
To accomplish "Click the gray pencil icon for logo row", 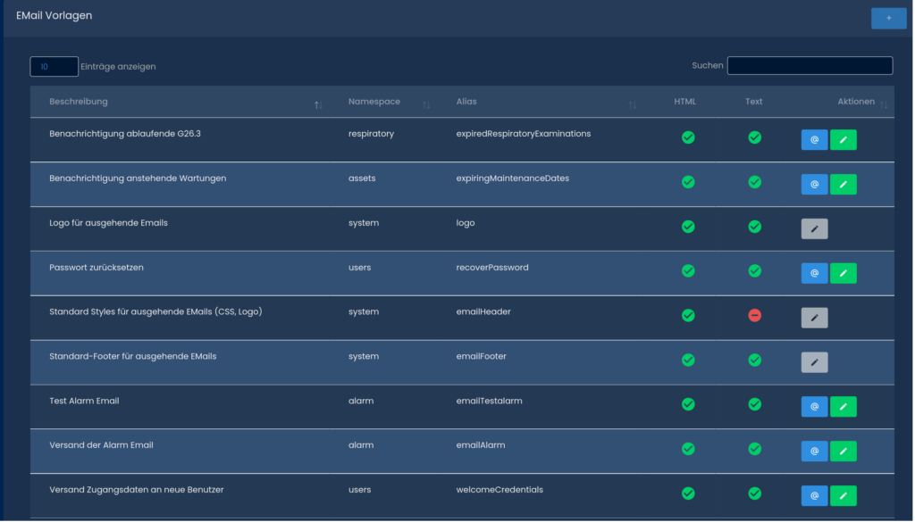I will click(814, 228).
